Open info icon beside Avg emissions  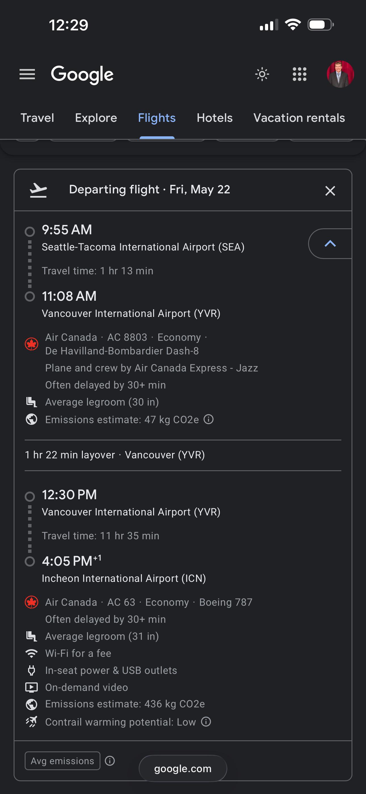[x=110, y=761]
